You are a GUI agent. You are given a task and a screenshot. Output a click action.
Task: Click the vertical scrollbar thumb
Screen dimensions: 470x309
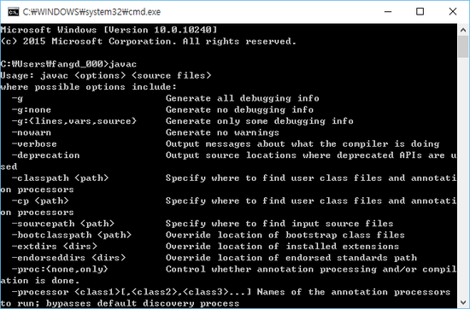pyautogui.click(x=463, y=47)
